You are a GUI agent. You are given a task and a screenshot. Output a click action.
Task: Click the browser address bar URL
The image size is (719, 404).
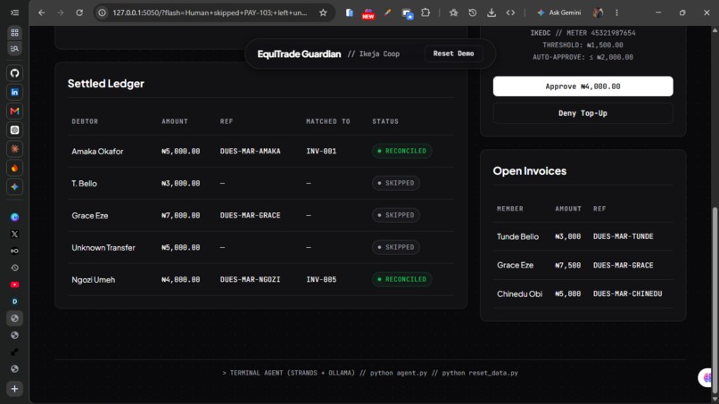click(x=210, y=12)
